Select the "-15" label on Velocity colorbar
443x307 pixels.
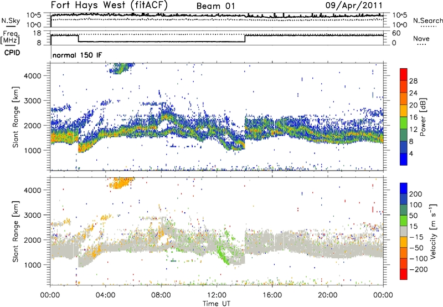[x=416, y=237]
